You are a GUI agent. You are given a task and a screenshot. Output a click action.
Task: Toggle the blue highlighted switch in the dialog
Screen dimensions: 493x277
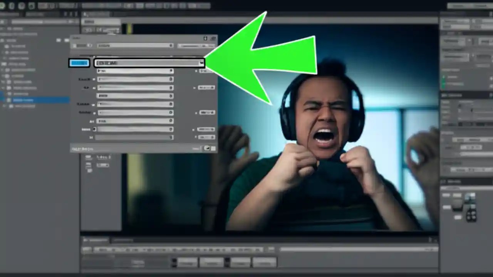tap(80, 63)
